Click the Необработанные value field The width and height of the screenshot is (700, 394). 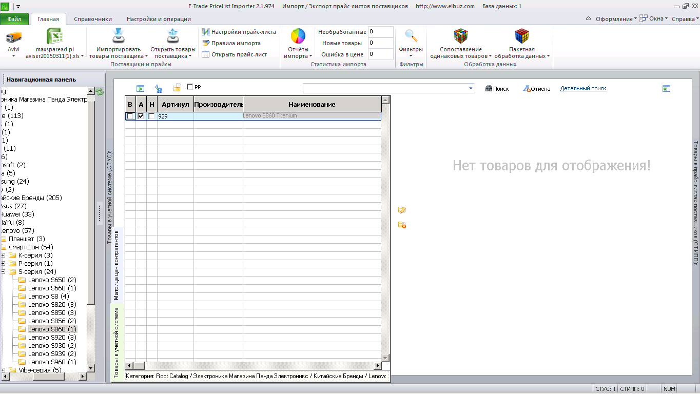point(380,32)
